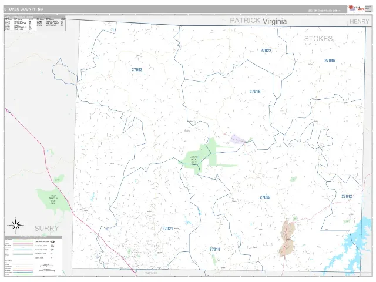Select the 27042 ZIP code label

347,196
